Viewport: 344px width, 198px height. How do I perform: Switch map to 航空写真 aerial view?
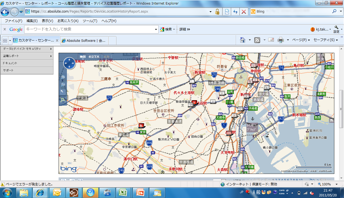[x=94, y=57]
